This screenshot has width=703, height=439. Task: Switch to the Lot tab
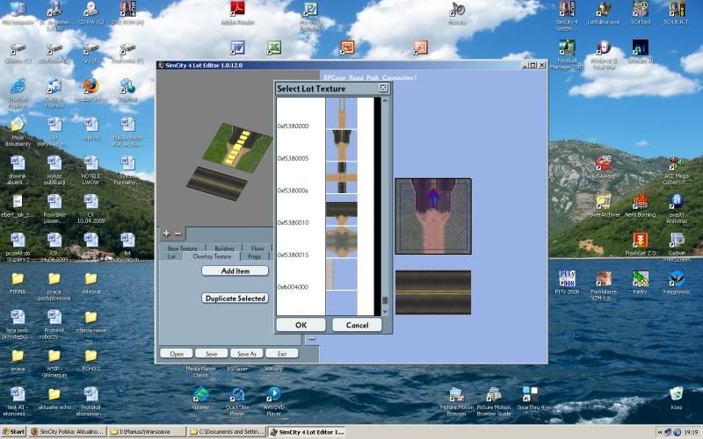click(171, 256)
